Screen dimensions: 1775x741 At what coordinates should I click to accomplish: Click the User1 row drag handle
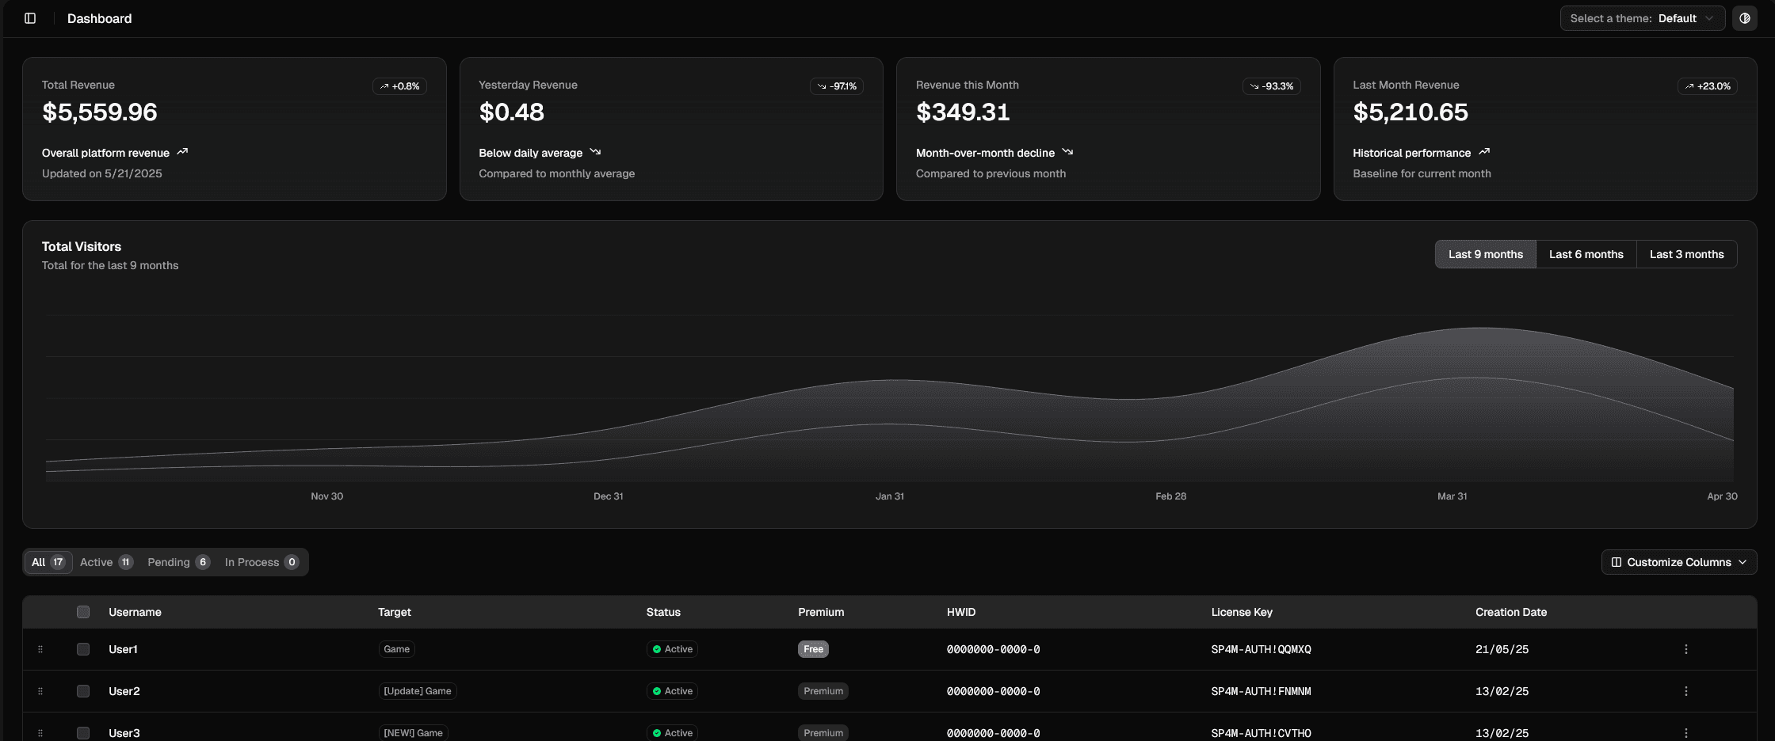40,649
